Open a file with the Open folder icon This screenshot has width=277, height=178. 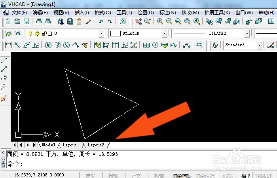click(17, 21)
